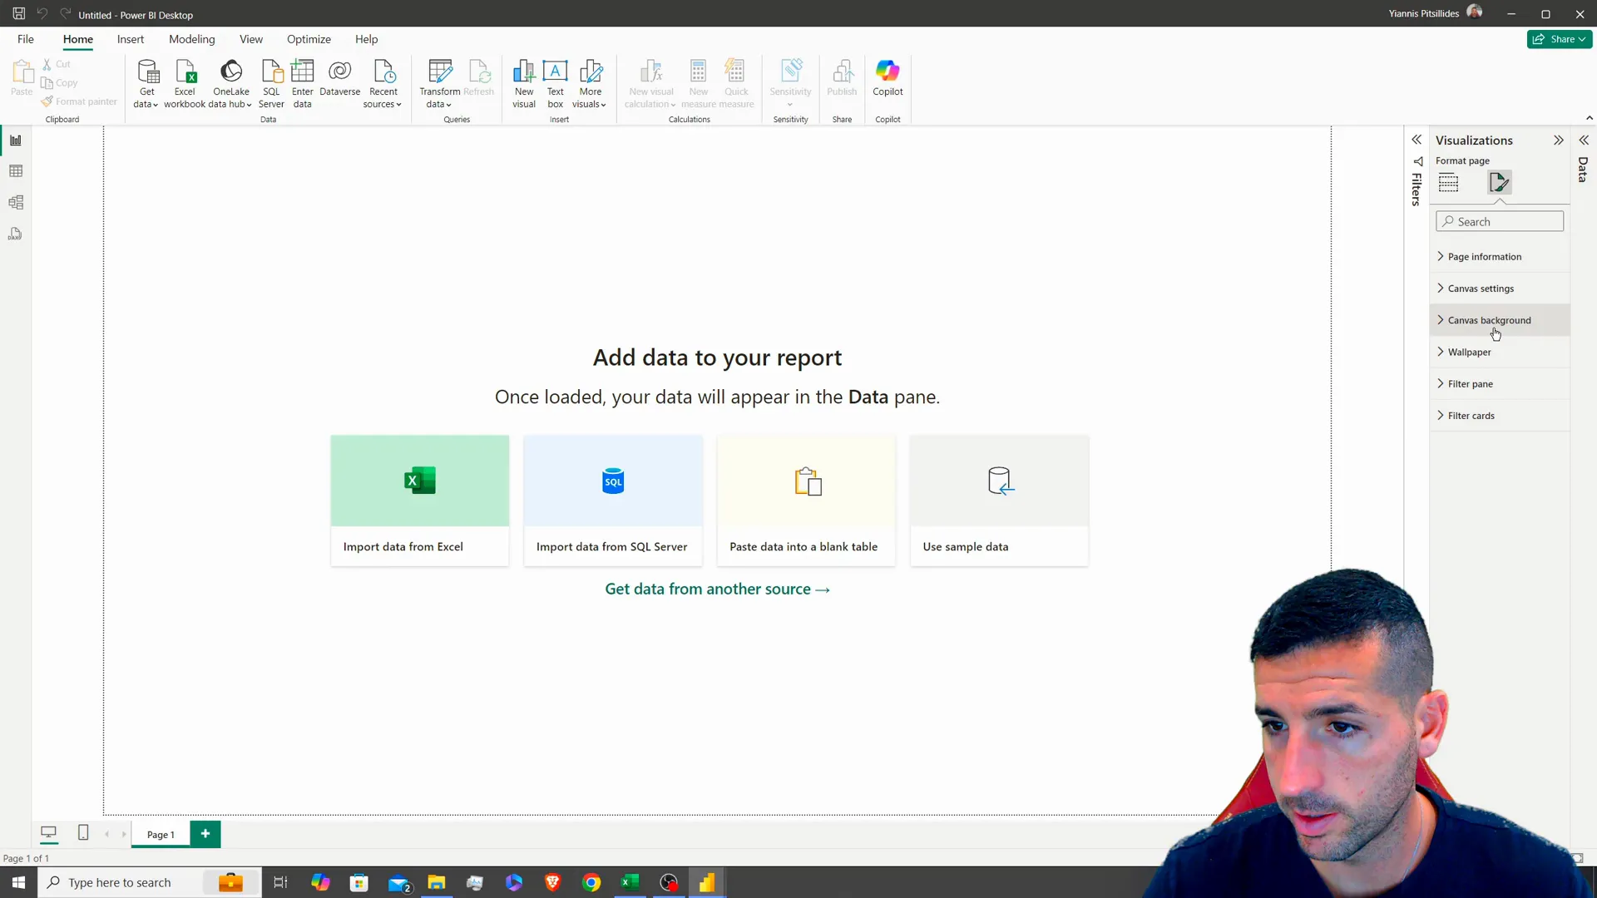Switch to mobile layout at bottom

[x=83, y=833]
